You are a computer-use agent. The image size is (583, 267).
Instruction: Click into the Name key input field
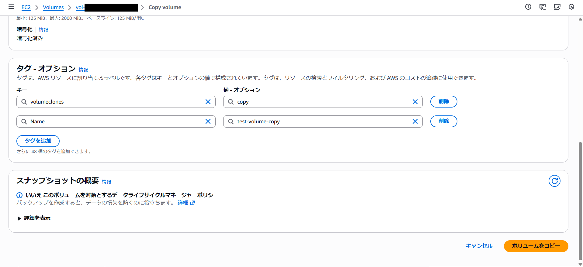116,122
